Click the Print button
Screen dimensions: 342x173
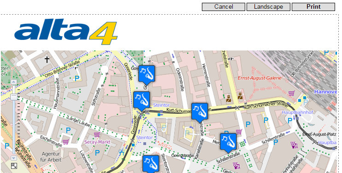313,7
